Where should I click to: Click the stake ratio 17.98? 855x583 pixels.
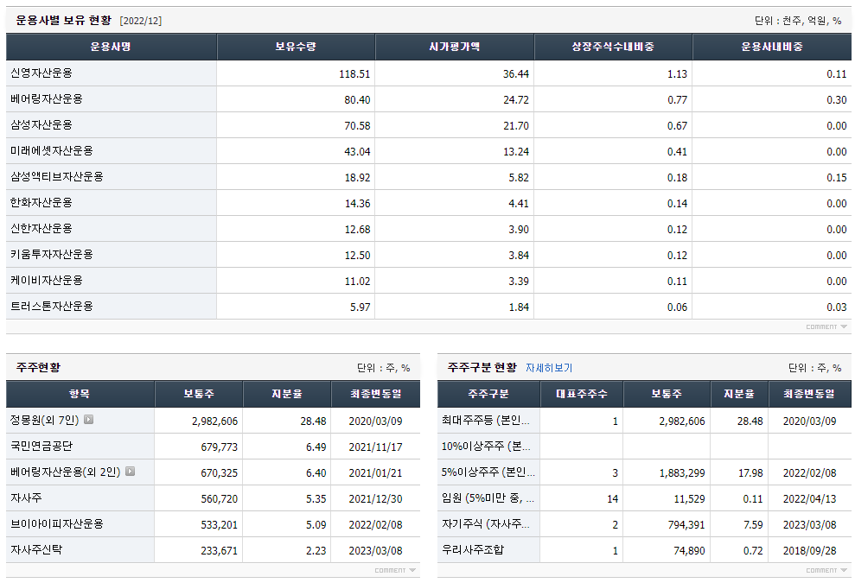click(x=750, y=473)
